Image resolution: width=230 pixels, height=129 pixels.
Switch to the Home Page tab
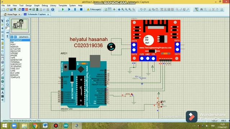[12, 14]
